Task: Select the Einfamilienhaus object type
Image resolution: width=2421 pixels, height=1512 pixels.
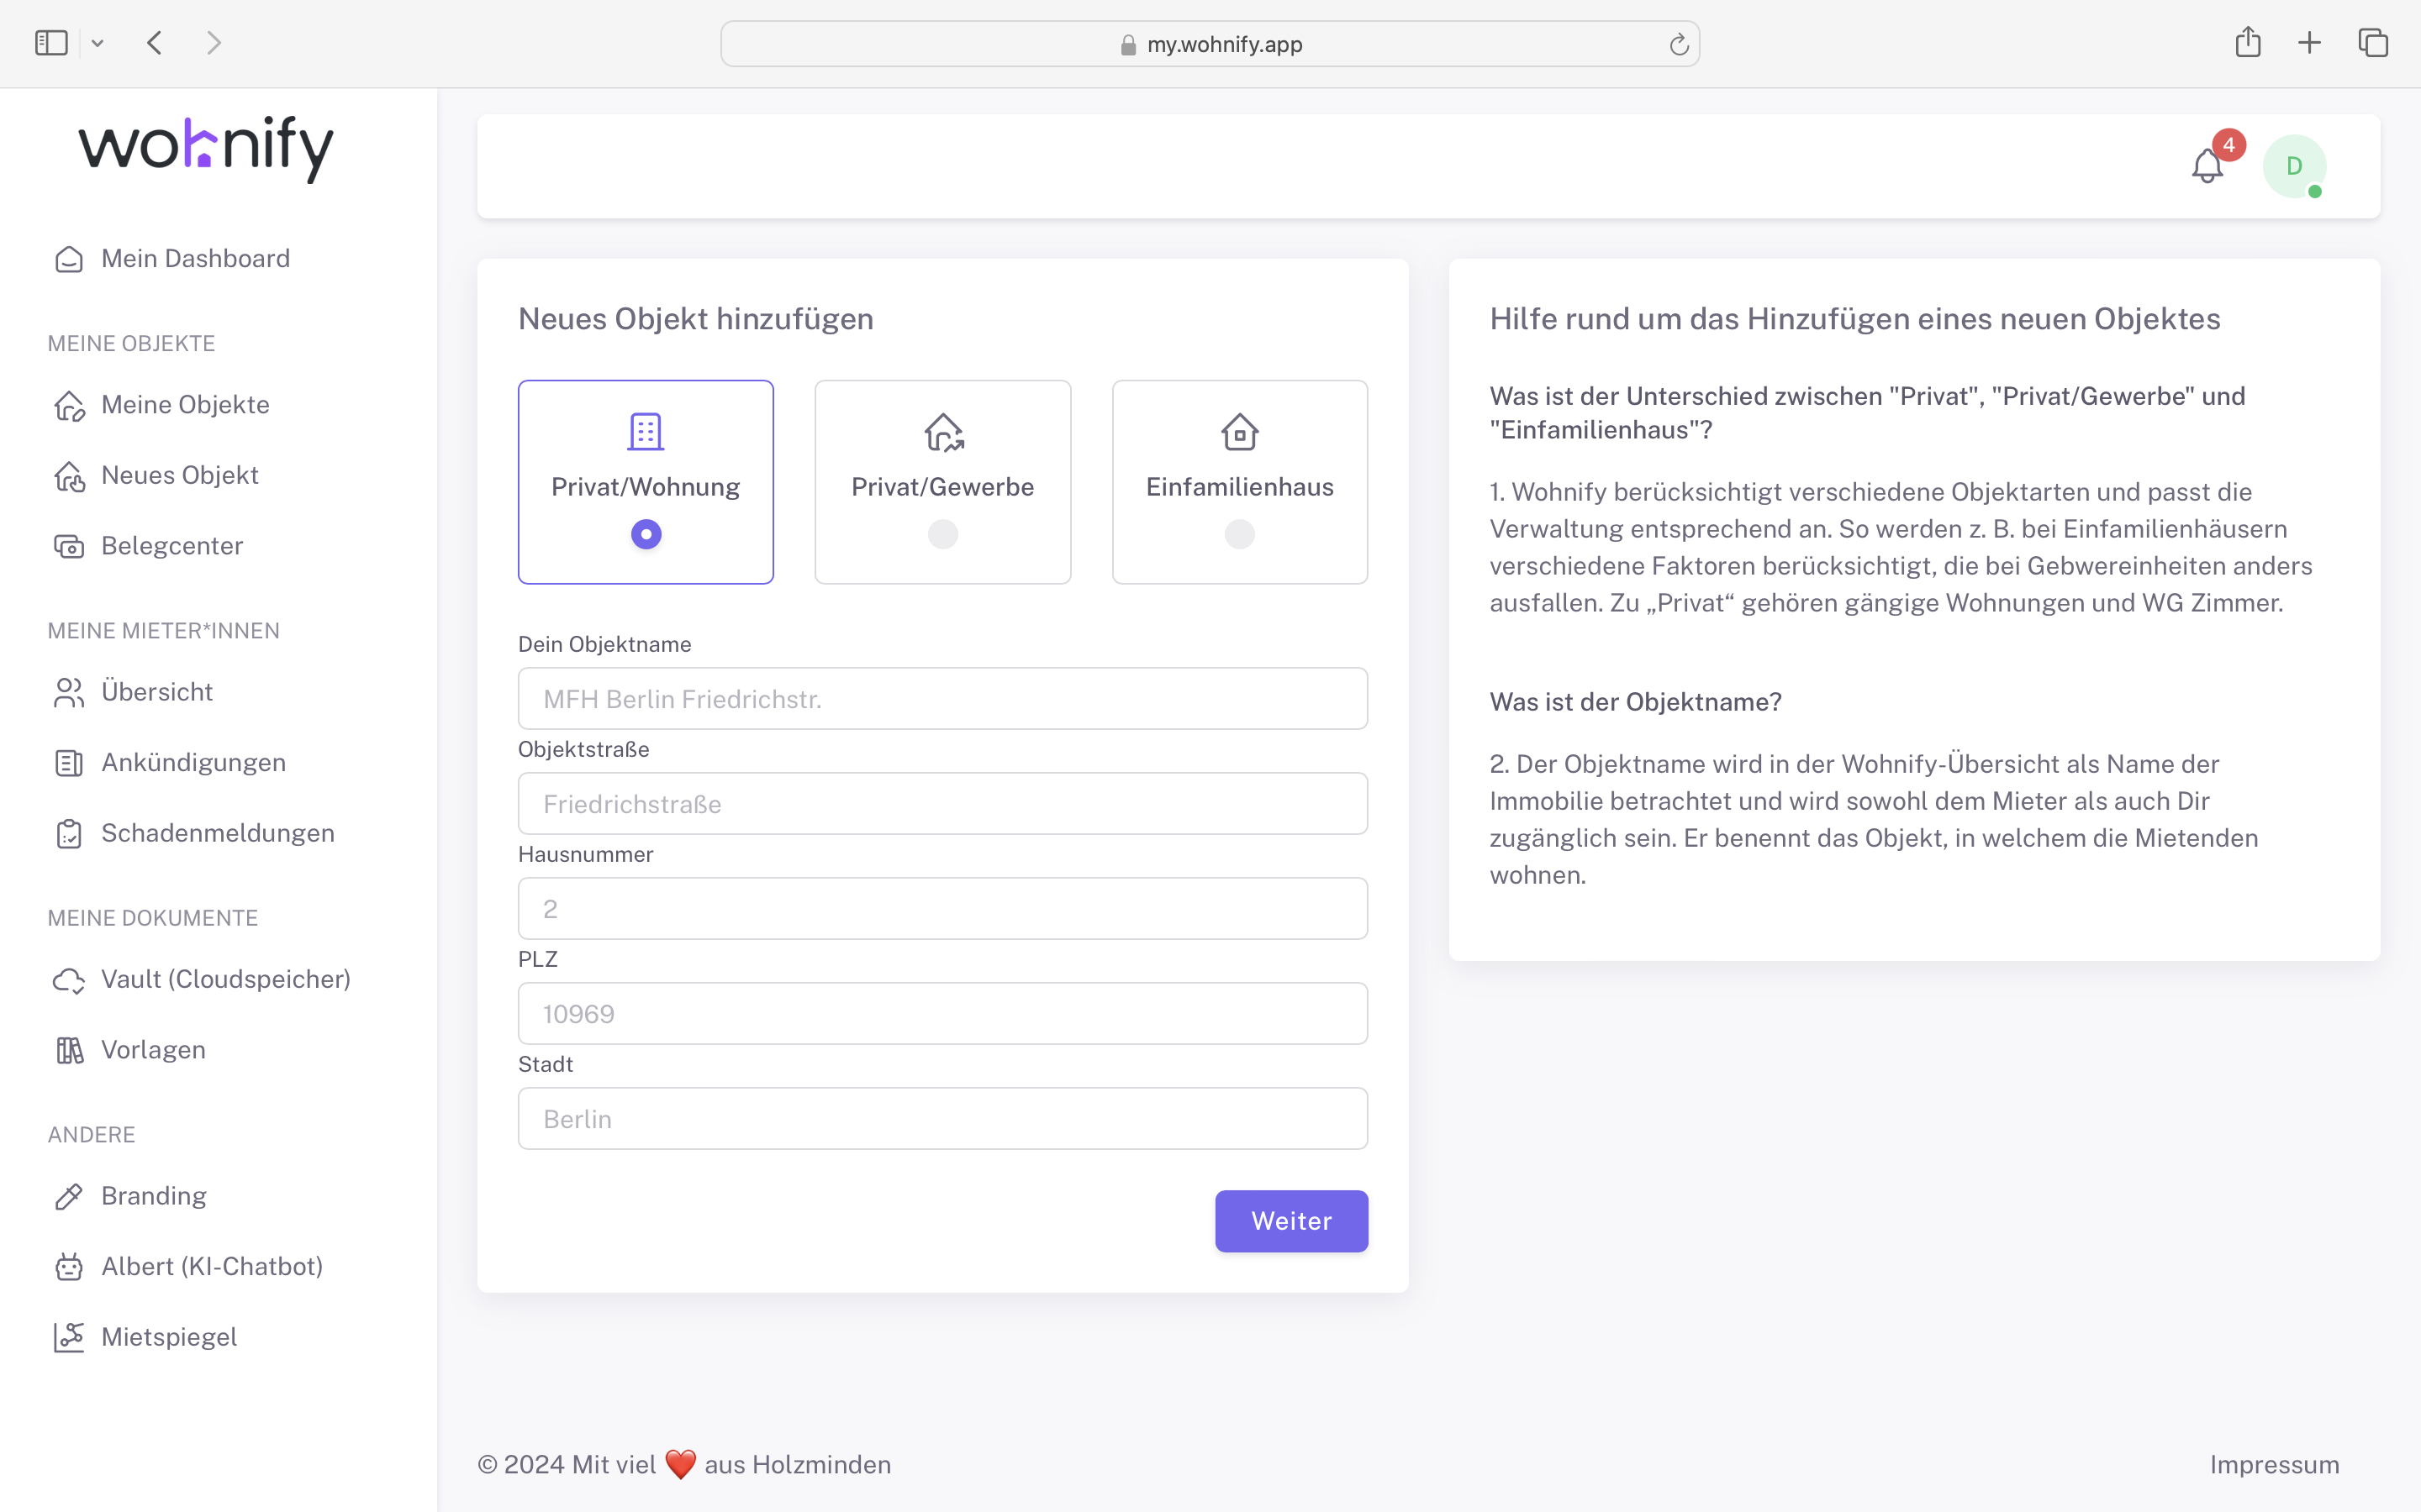Action: 1238,482
